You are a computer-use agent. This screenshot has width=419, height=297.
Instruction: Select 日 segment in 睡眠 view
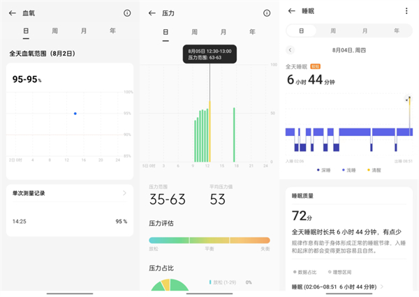302,31
